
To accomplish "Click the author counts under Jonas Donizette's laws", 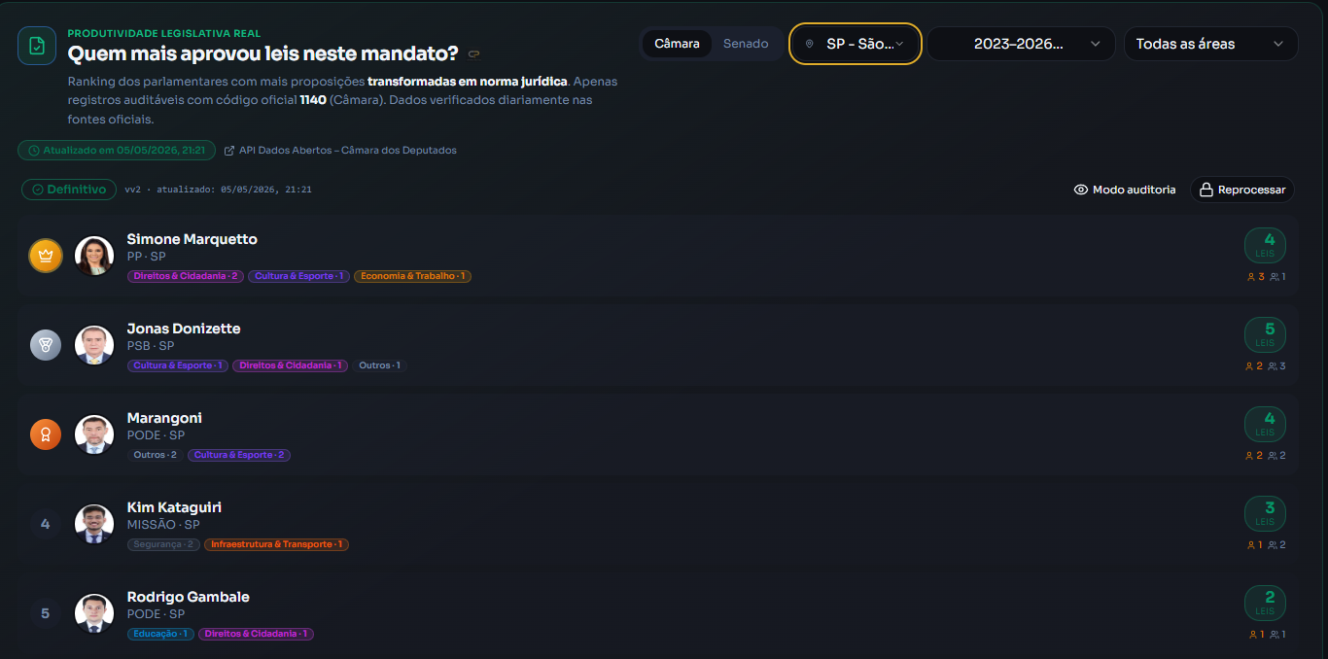I will tap(1266, 366).
